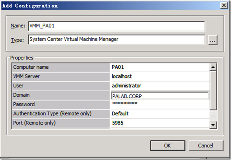This screenshot has height=160, width=231.
Task: Click the Type: field label
Action: pyautogui.click(x=17, y=40)
